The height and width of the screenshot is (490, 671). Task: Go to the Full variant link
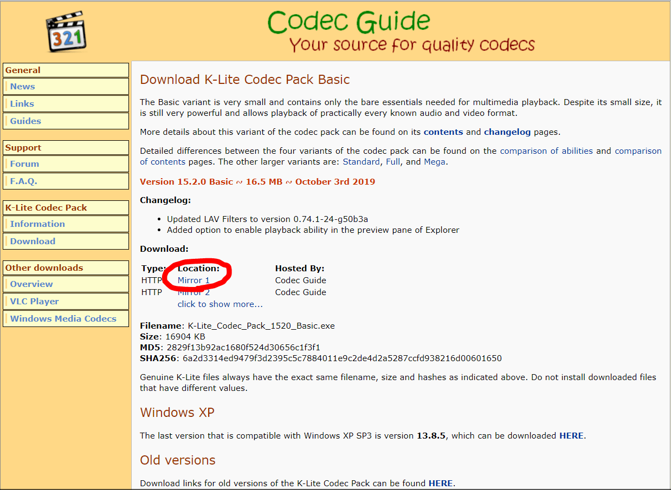(x=393, y=162)
